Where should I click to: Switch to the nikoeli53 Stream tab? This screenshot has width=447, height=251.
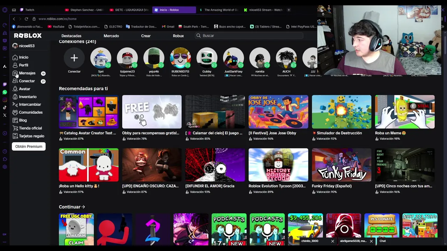coord(263,10)
